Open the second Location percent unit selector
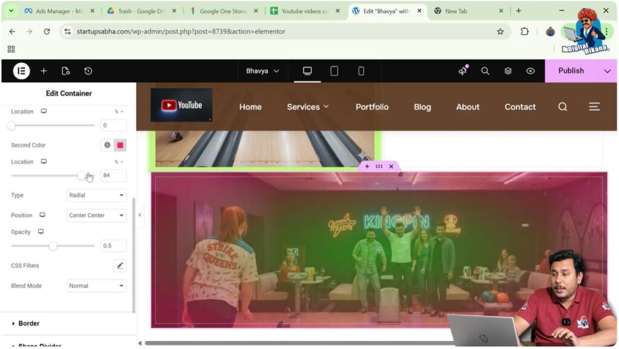This screenshot has height=349, width=619. click(119, 162)
